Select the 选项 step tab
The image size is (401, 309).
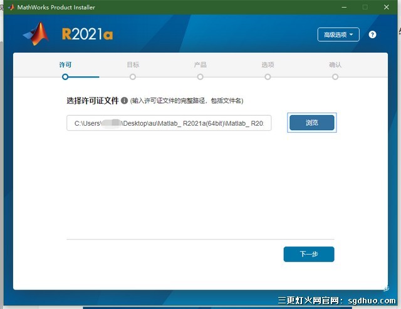pos(268,65)
